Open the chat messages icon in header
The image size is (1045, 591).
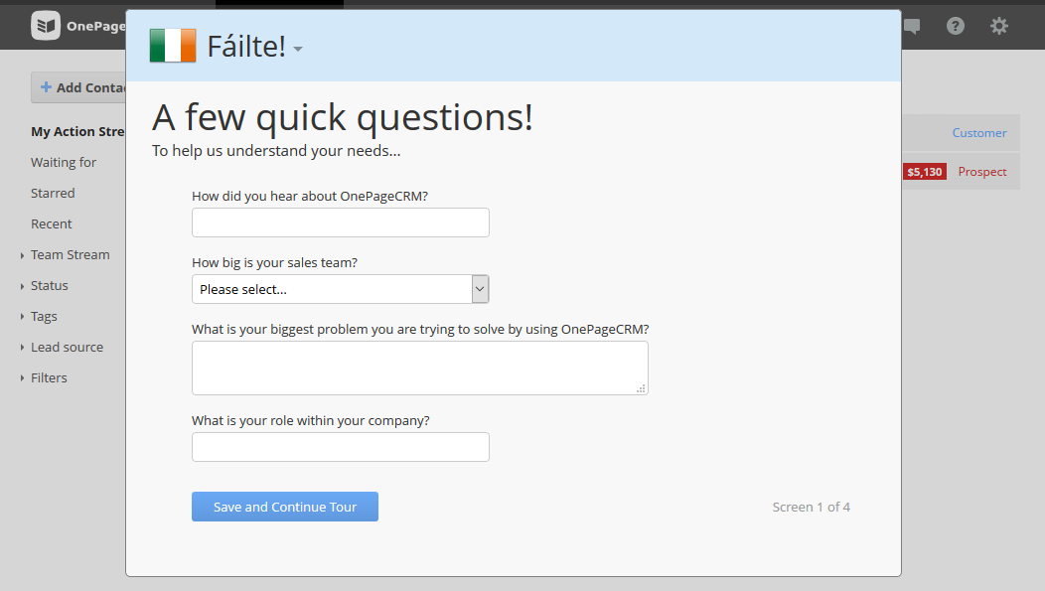[x=912, y=27]
